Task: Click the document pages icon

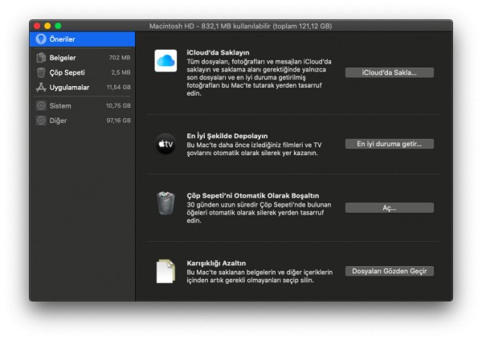Action: point(165,271)
